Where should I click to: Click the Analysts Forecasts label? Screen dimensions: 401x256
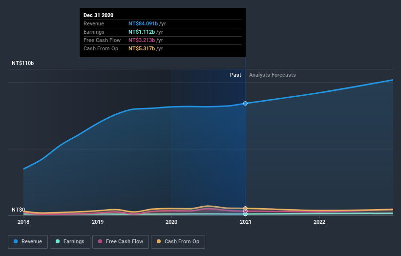(x=273, y=75)
